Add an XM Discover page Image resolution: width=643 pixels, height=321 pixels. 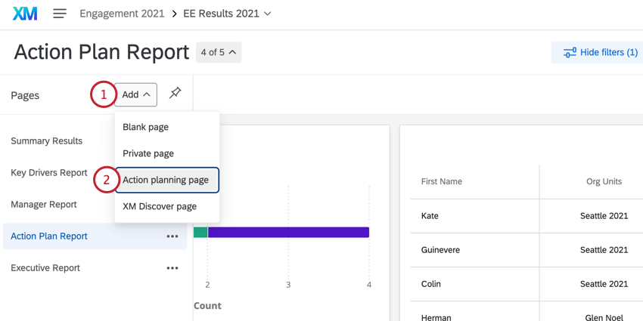160,206
